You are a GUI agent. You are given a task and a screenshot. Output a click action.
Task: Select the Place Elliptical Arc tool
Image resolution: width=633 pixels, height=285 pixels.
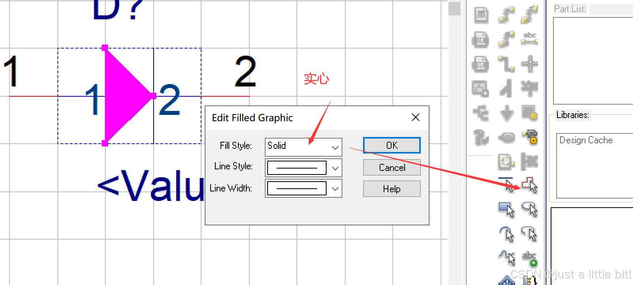point(529,234)
